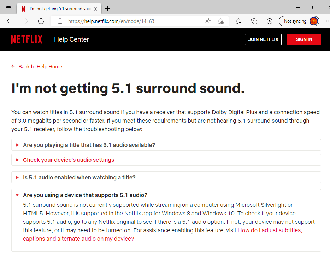330x253 pixels.
Task: Open the Netflix logo home link
Action: click(27, 39)
